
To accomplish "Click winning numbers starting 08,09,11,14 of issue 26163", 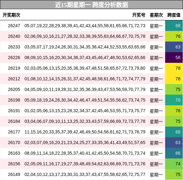I will point(85,153).
